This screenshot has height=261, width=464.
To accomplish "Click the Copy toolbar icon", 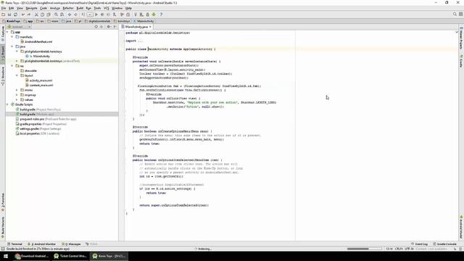I will coord(42,14).
